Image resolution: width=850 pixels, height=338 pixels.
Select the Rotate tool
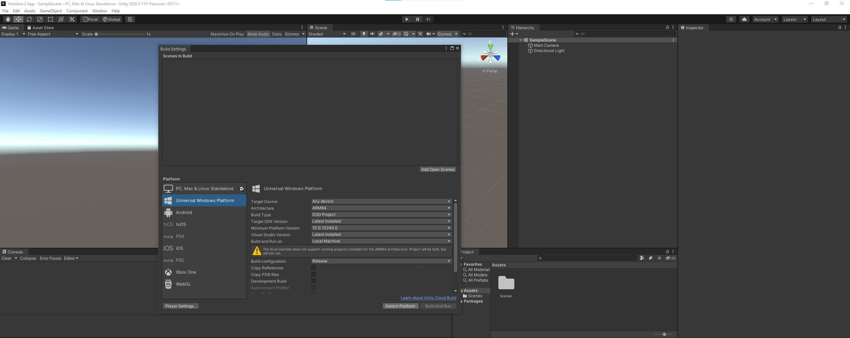click(29, 19)
